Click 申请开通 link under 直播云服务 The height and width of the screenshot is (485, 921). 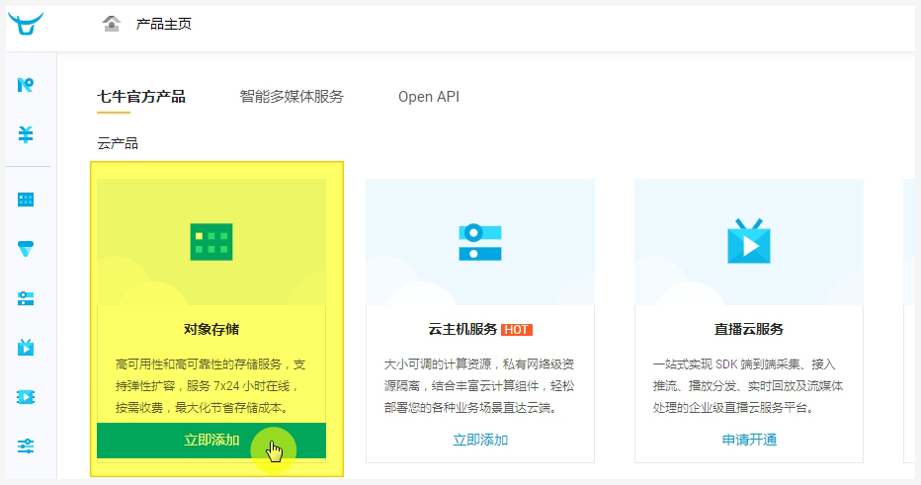click(749, 440)
